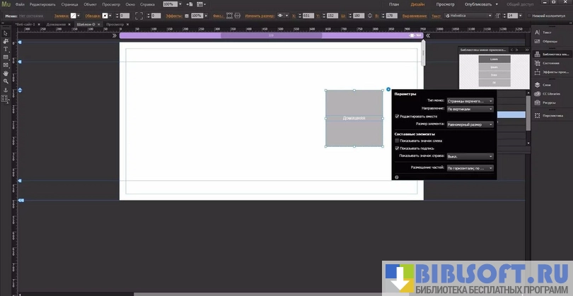Expand the Направление dropdown
Viewport: 573px width, 296px height.
point(470,109)
